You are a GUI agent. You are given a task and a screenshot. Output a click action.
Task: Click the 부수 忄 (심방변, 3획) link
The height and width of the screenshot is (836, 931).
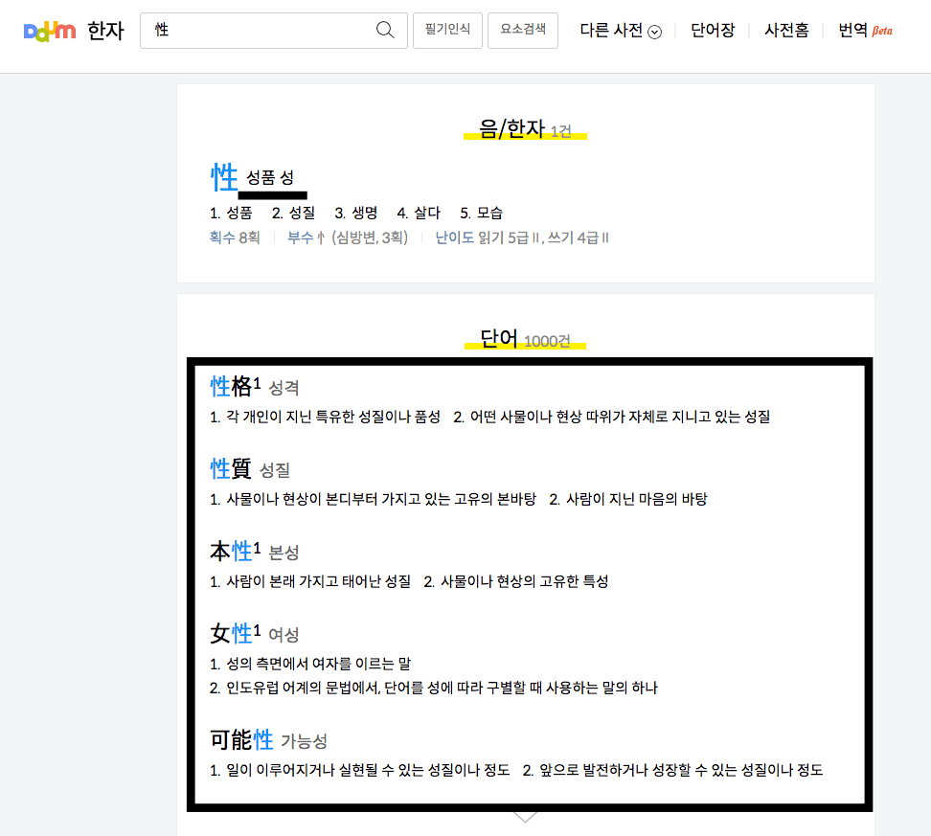pos(348,237)
